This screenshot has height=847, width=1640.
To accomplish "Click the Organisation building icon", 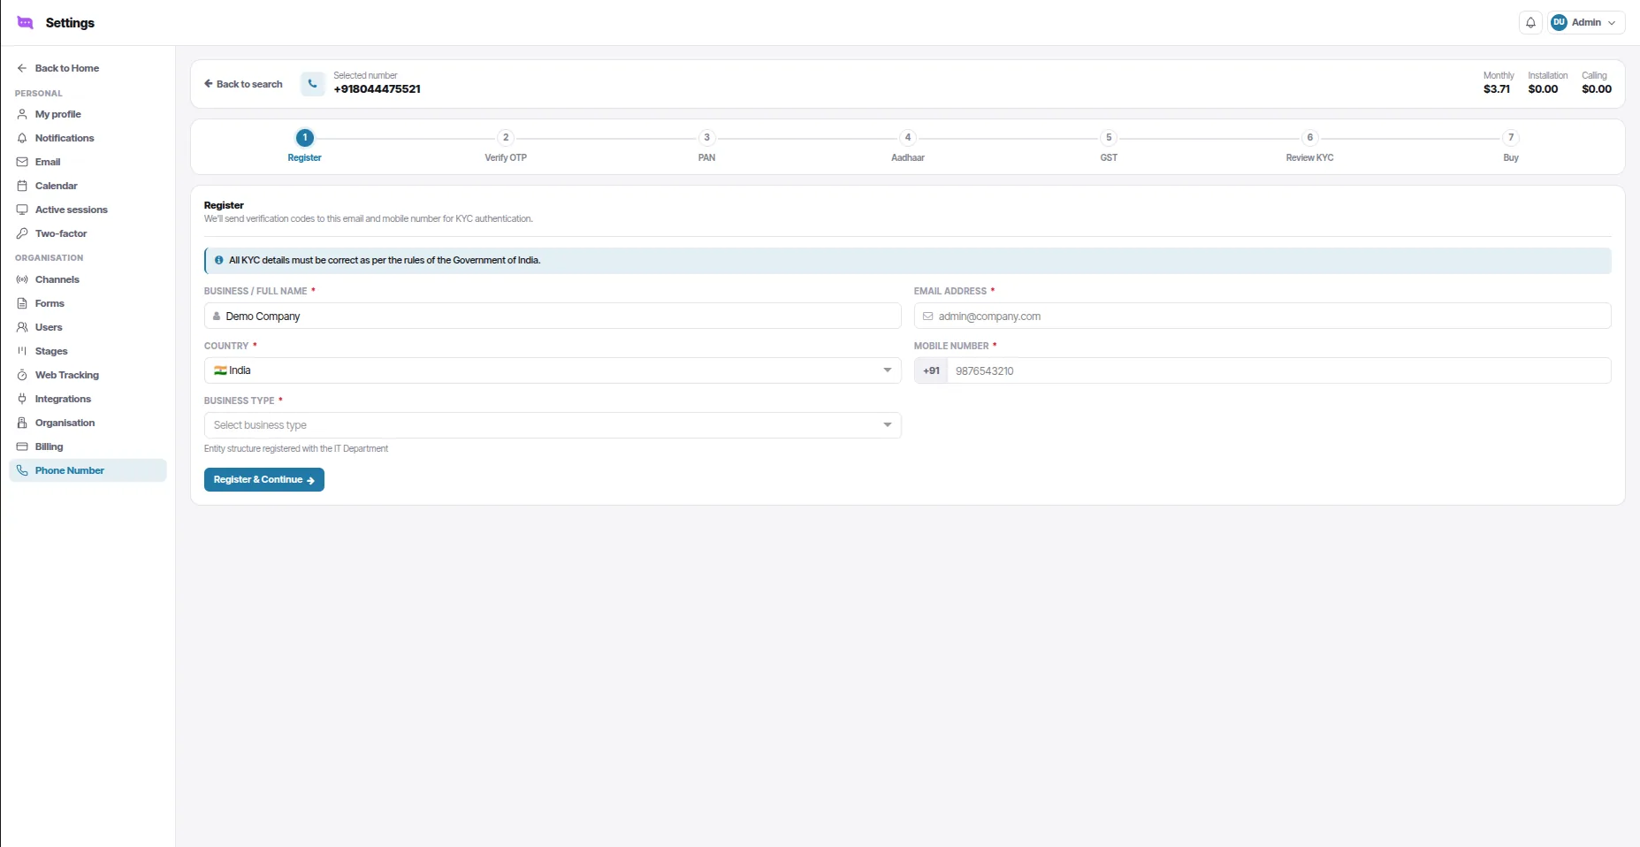I will tap(22, 423).
